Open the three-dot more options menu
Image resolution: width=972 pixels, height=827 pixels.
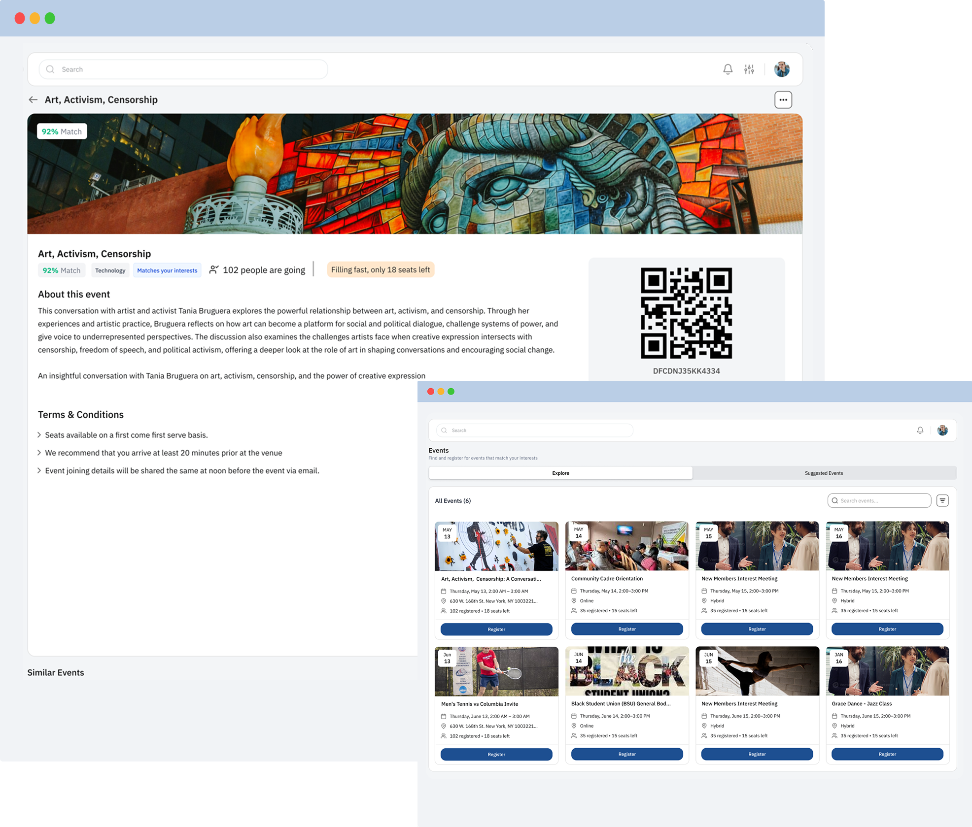click(783, 100)
